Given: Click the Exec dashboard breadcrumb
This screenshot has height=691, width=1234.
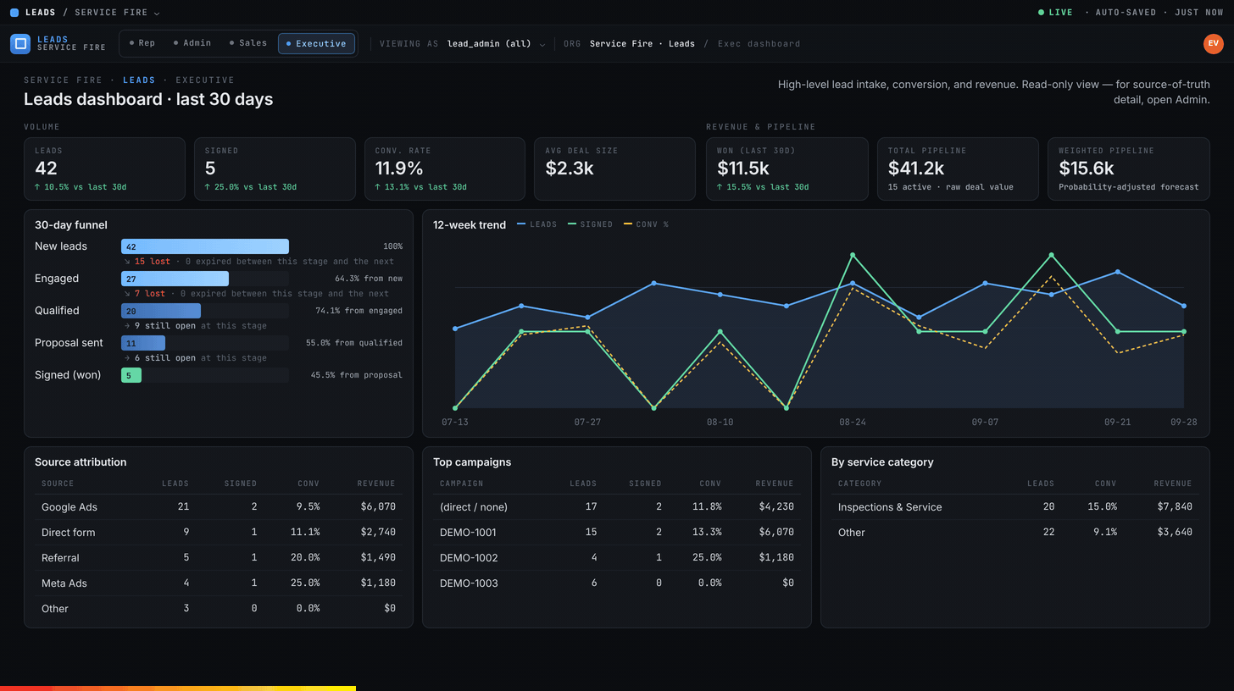Looking at the screenshot, I should (759, 44).
